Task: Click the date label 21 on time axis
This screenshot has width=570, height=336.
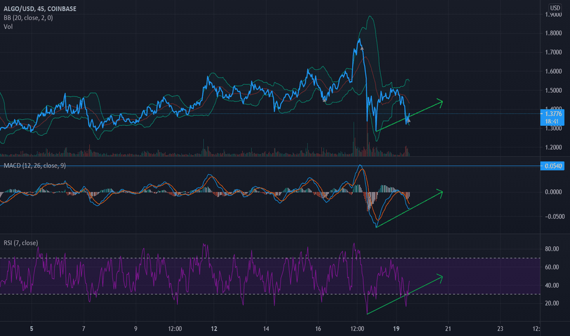Action: (x=448, y=329)
